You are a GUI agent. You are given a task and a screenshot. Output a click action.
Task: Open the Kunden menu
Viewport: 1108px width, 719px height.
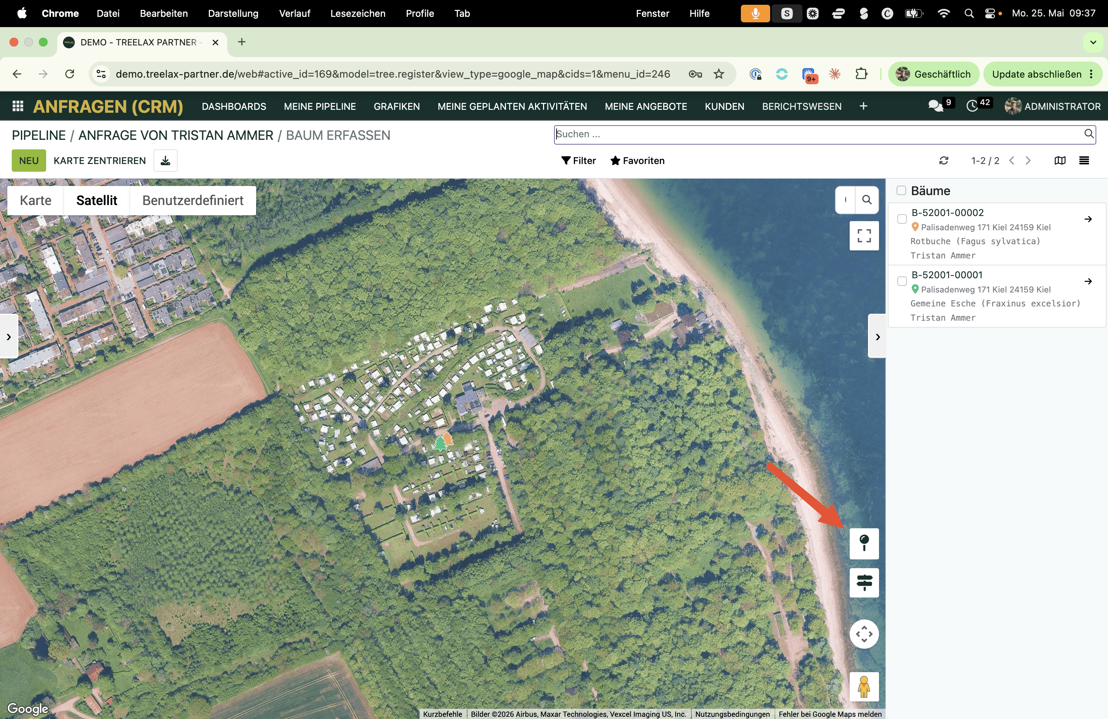click(x=724, y=106)
